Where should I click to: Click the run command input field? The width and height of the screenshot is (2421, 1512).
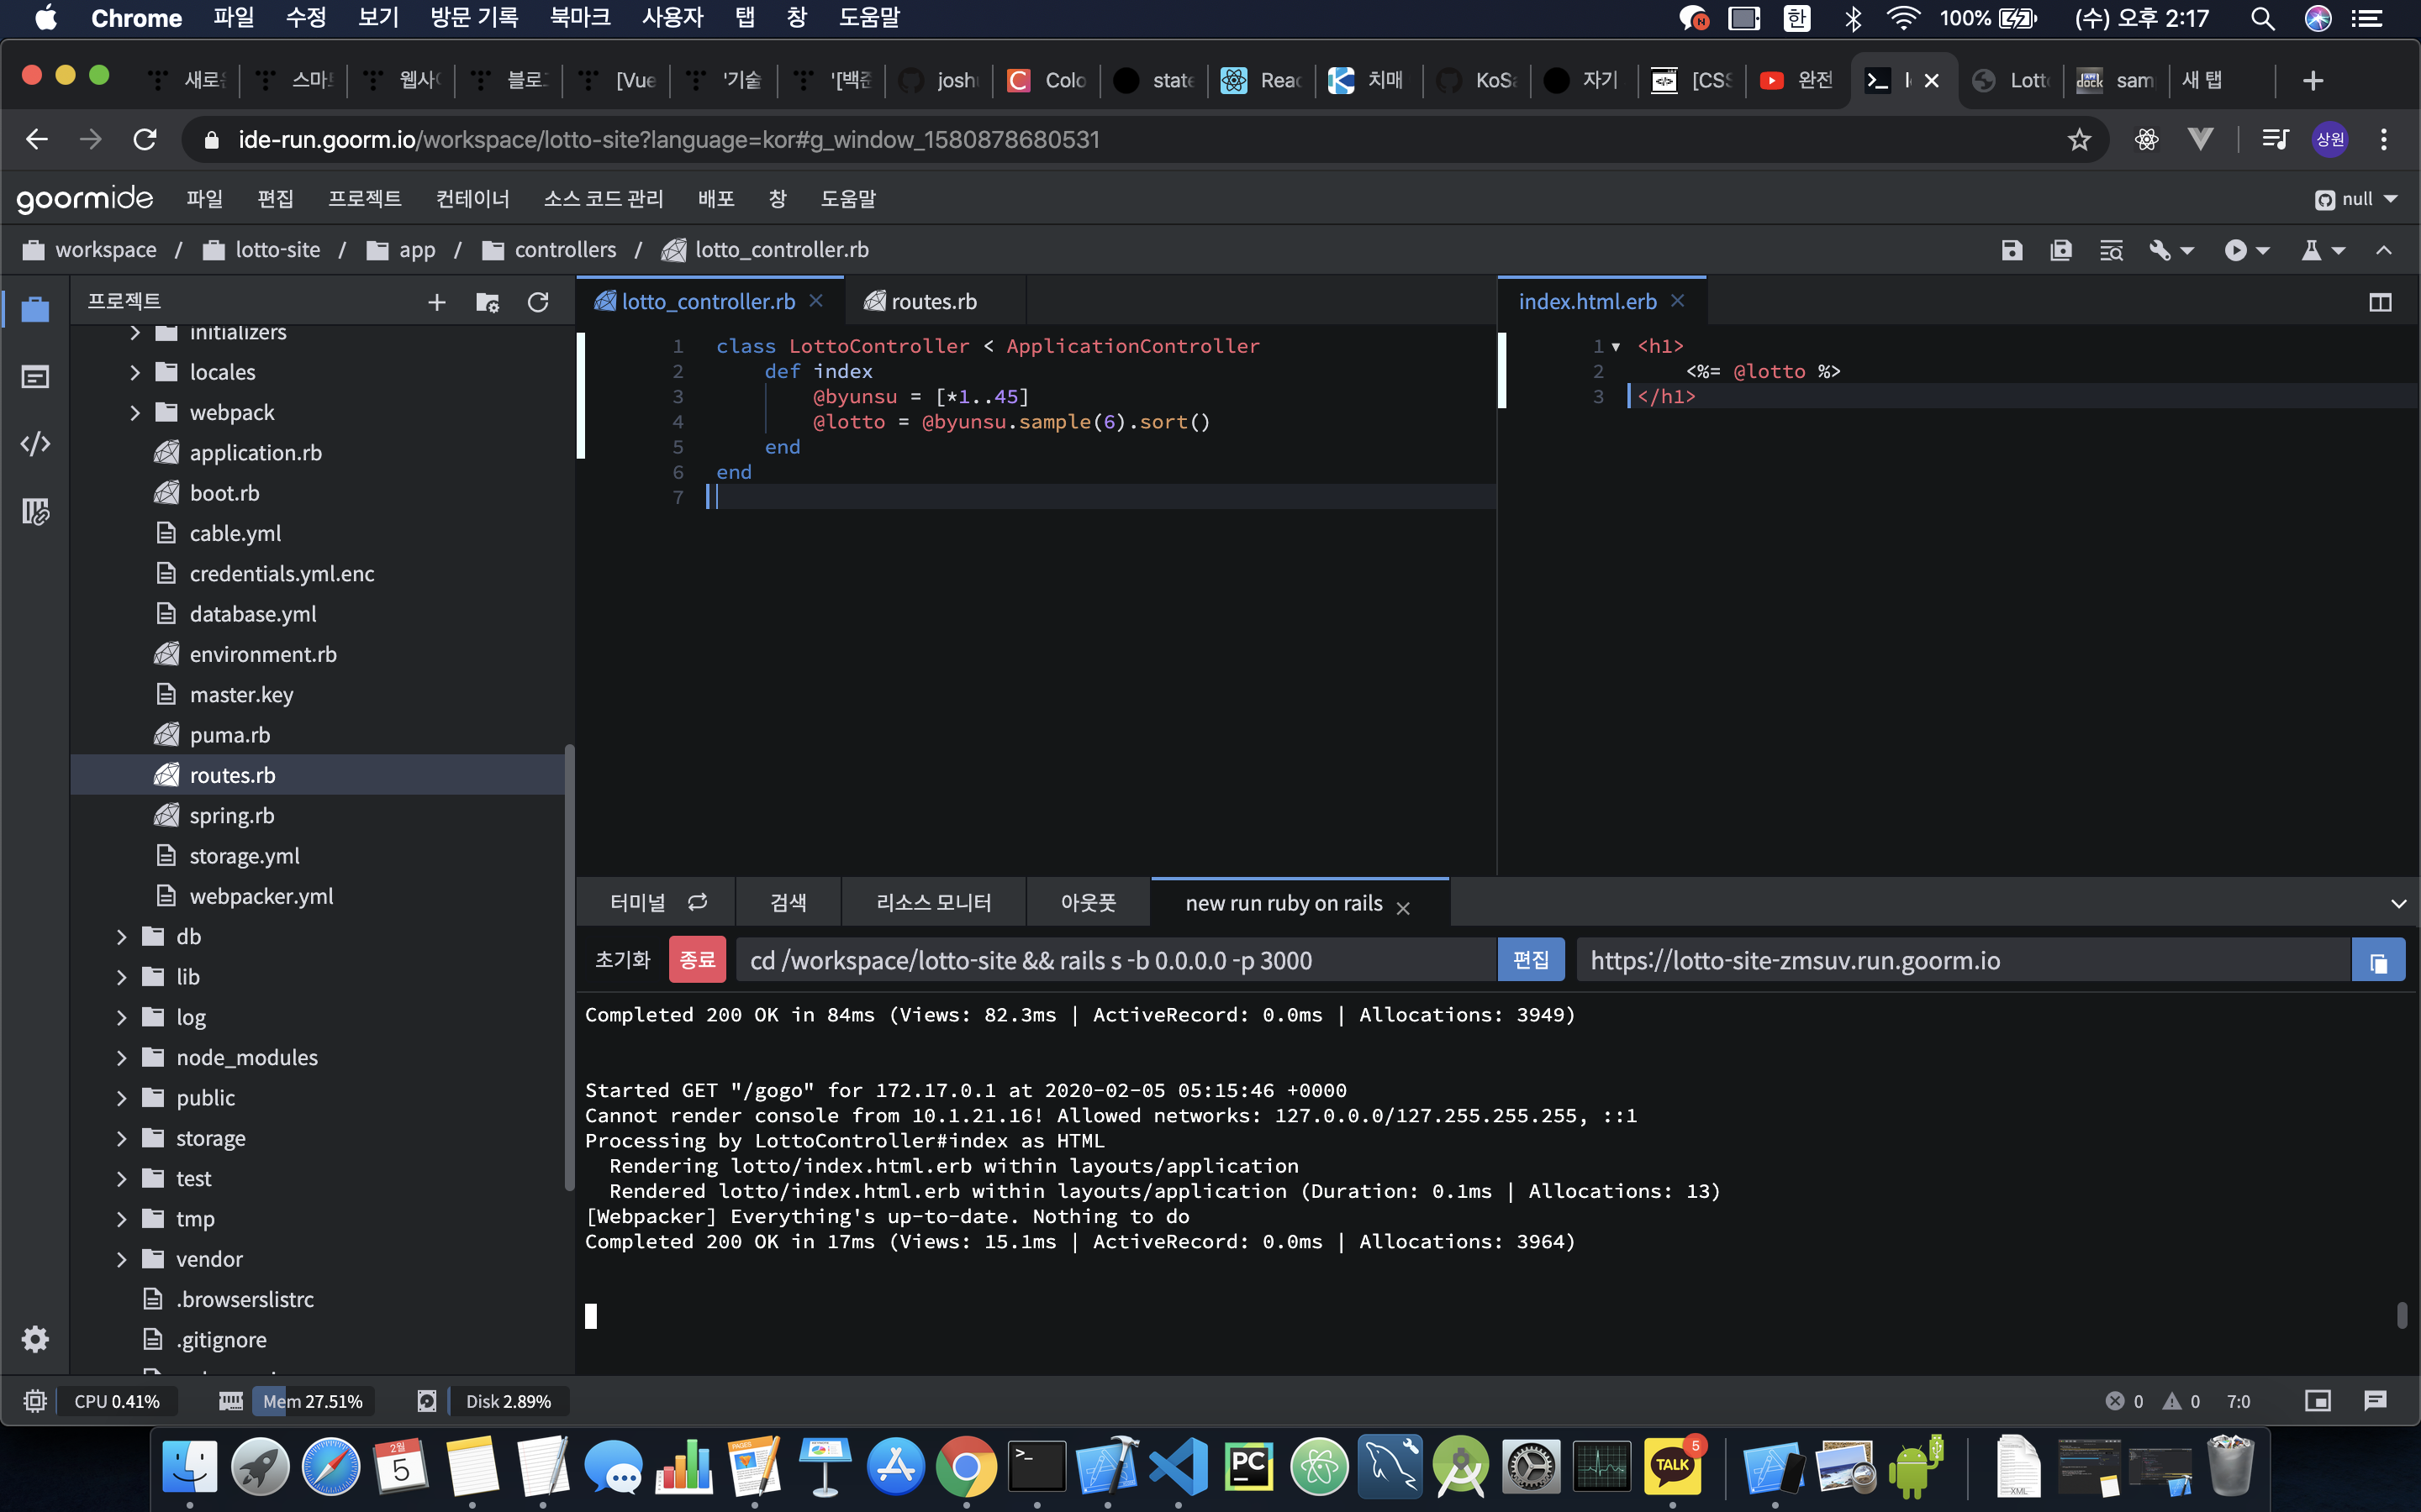point(1116,961)
